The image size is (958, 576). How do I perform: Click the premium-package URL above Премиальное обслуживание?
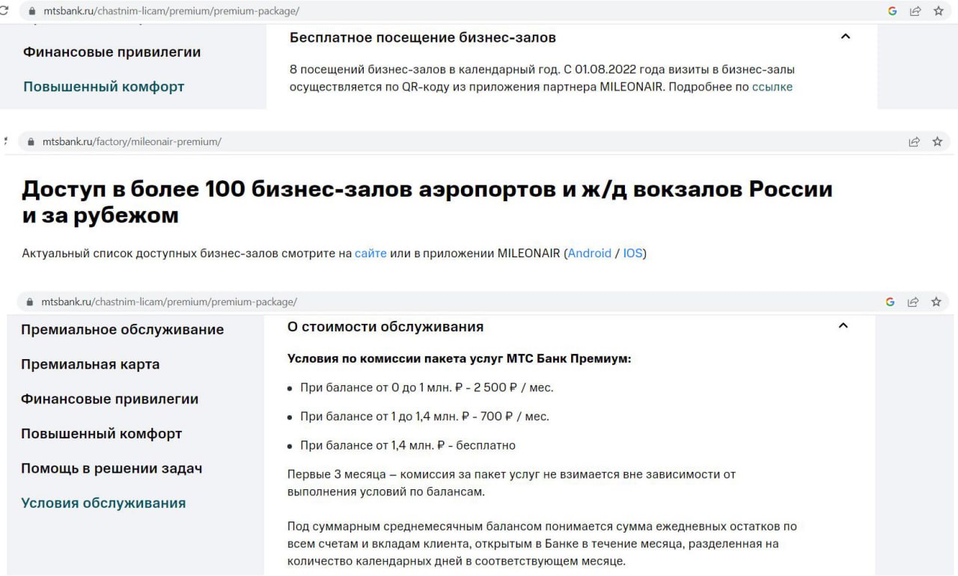tap(169, 302)
